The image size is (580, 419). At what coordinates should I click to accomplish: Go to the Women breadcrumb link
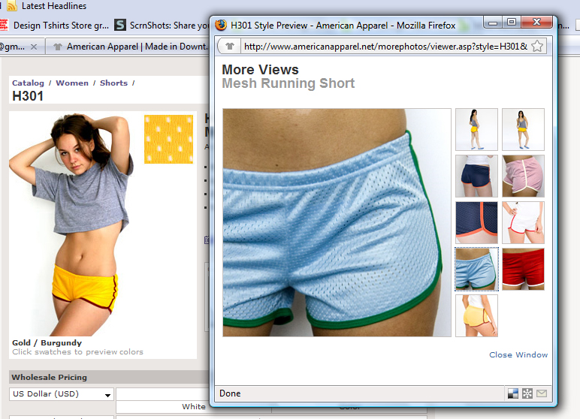pos(72,83)
